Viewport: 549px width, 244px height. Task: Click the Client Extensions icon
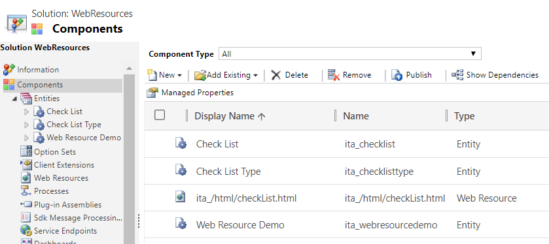coord(26,164)
